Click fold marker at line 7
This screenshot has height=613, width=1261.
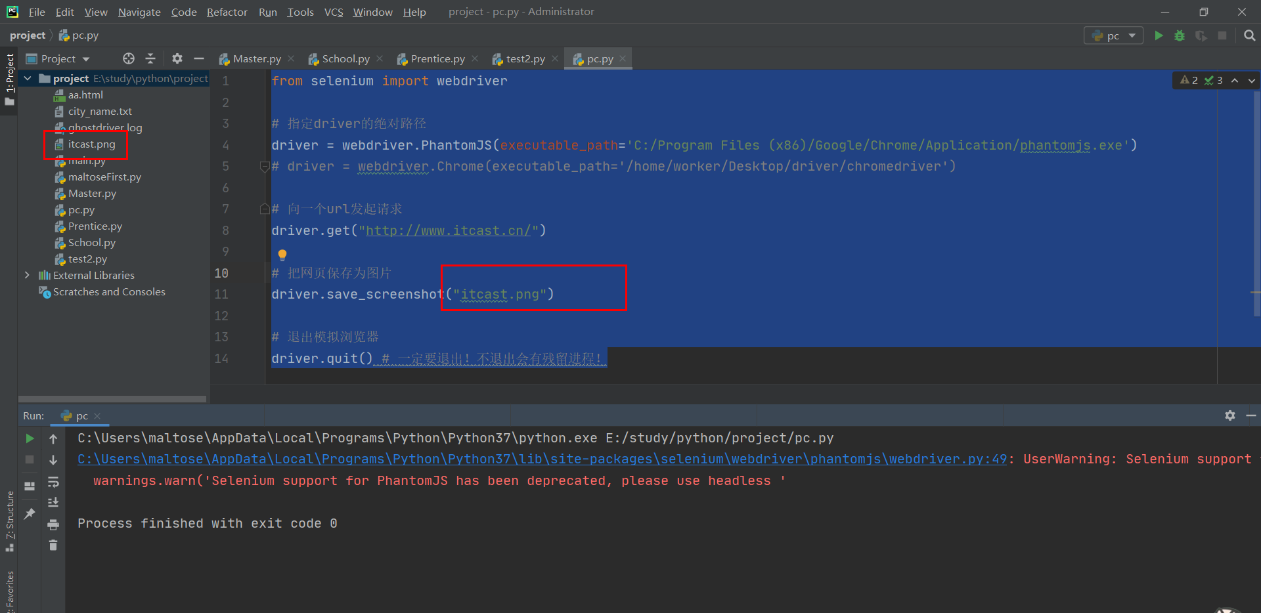(265, 209)
